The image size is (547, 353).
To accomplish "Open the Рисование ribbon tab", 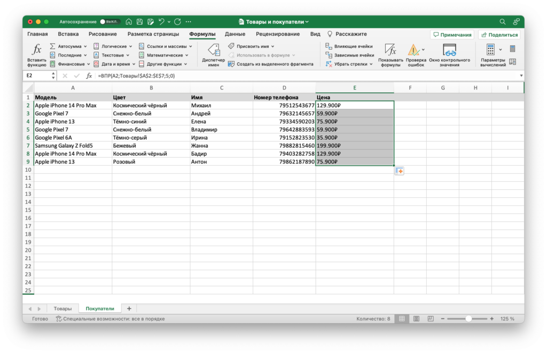I will [103, 34].
